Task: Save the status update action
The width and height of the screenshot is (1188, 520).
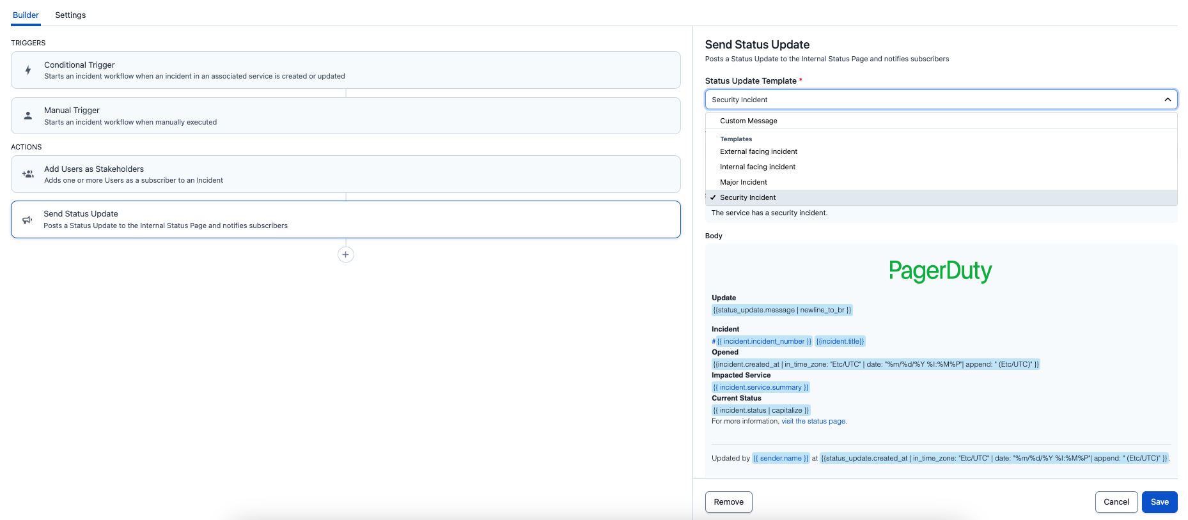Action: (x=1160, y=502)
